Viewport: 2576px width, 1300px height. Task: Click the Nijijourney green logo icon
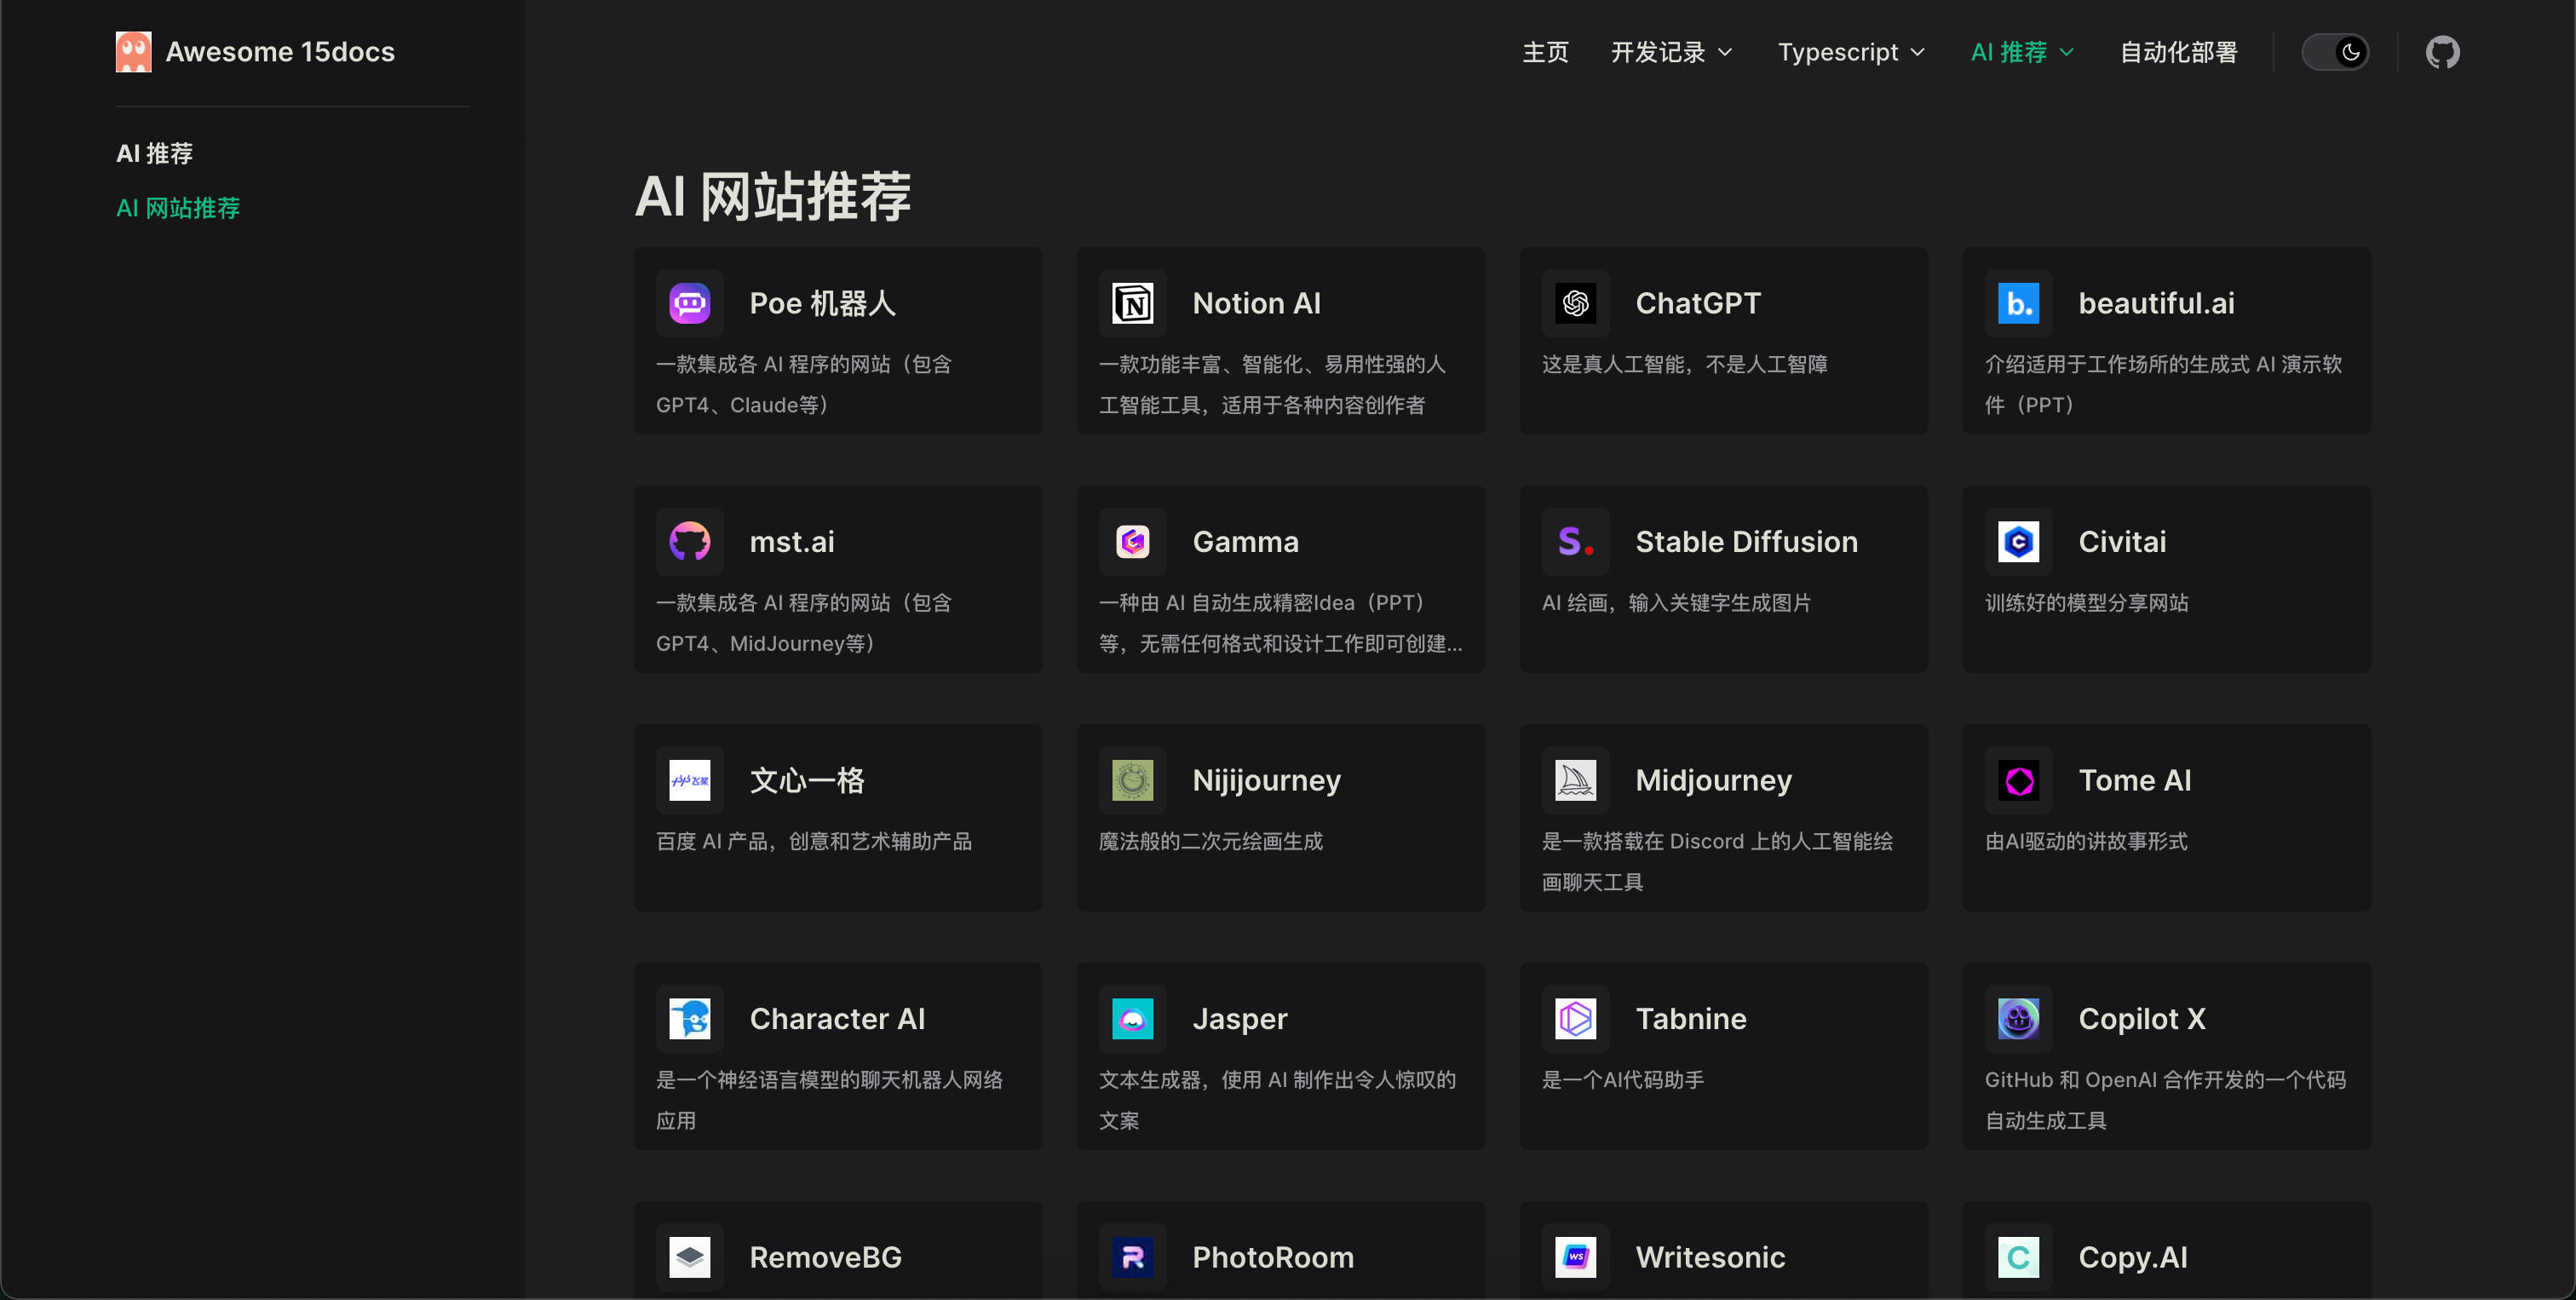(1132, 780)
